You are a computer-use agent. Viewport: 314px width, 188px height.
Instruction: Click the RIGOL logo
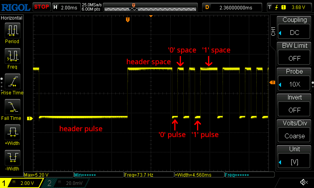(16, 7)
